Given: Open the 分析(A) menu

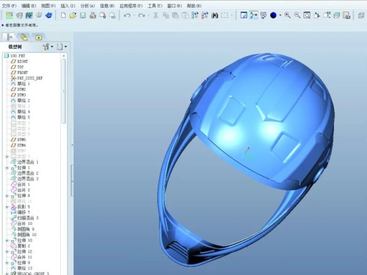Looking at the screenshot, I should (x=88, y=5).
